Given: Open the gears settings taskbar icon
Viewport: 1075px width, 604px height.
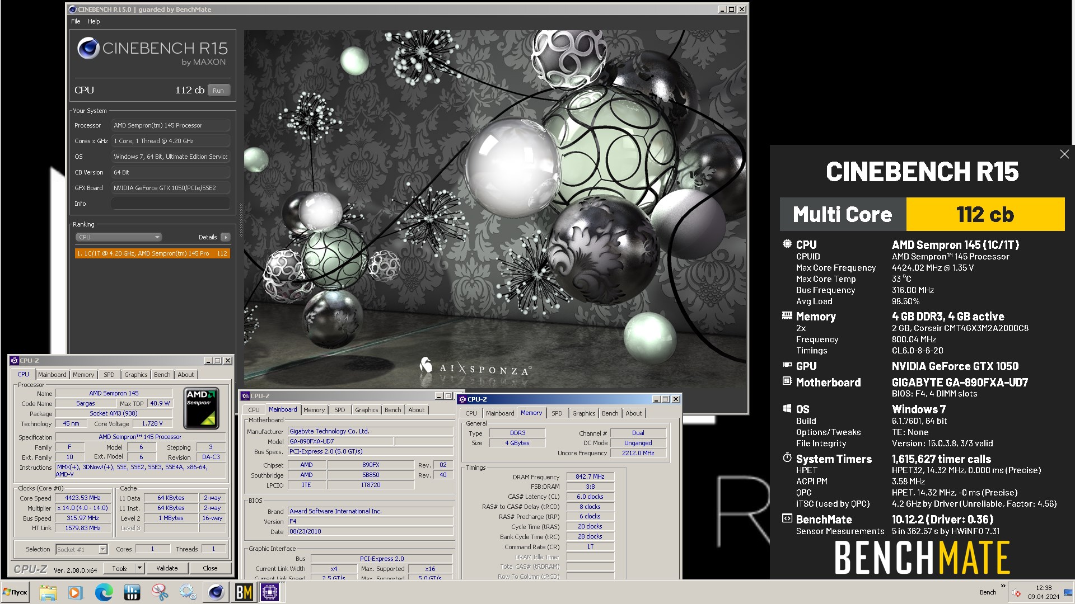Looking at the screenshot, I should pos(188,592).
